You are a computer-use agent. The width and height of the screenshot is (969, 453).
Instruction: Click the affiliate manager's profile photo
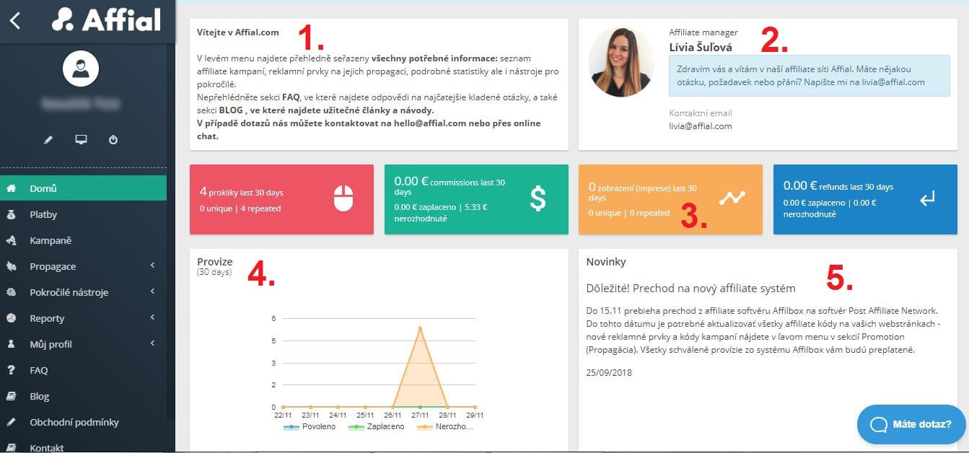click(x=623, y=63)
